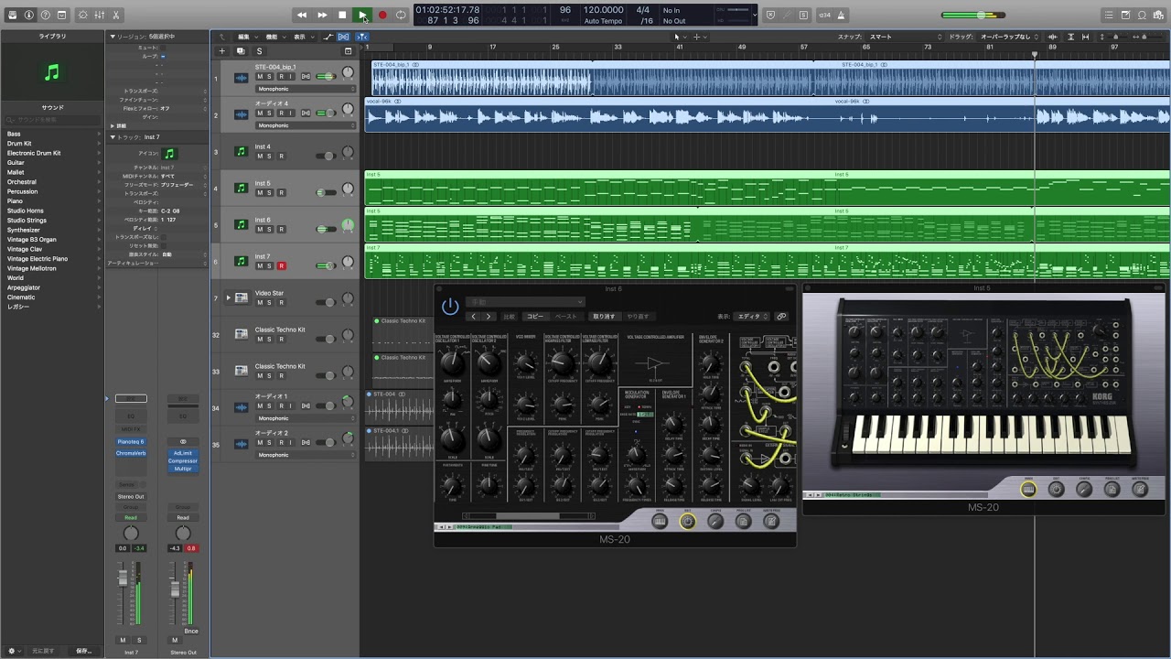The height and width of the screenshot is (659, 1171).
Task: Click the library search field
Action: 52,120
